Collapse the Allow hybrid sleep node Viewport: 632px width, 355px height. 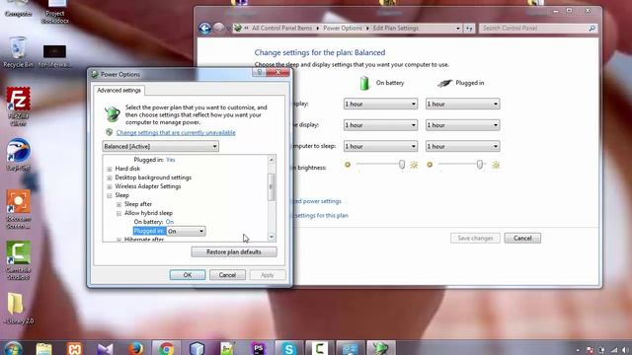coord(118,213)
